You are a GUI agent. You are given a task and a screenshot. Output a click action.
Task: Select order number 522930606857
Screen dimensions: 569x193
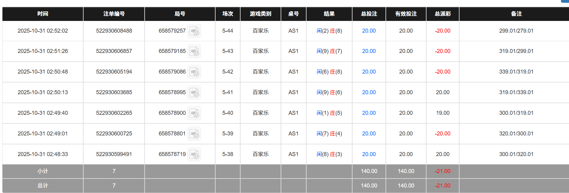[x=114, y=51]
